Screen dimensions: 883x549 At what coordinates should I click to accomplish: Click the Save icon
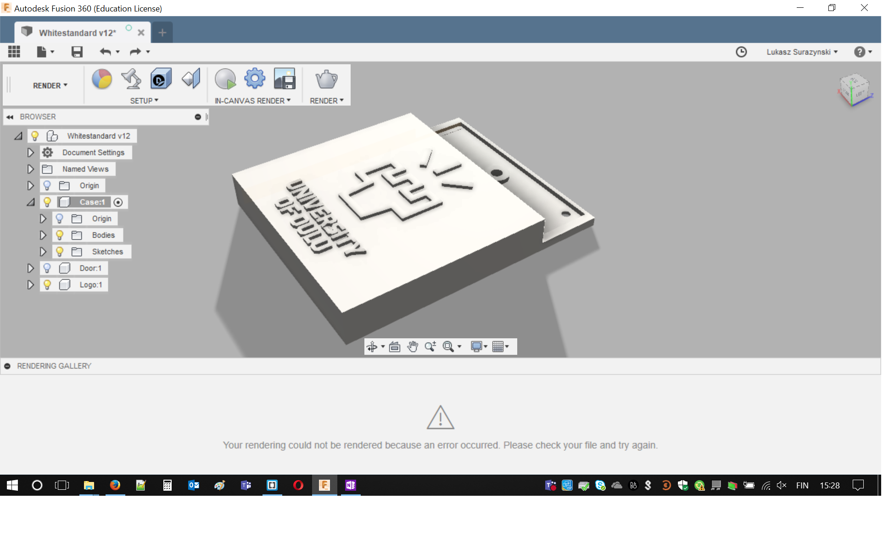click(77, 52)
